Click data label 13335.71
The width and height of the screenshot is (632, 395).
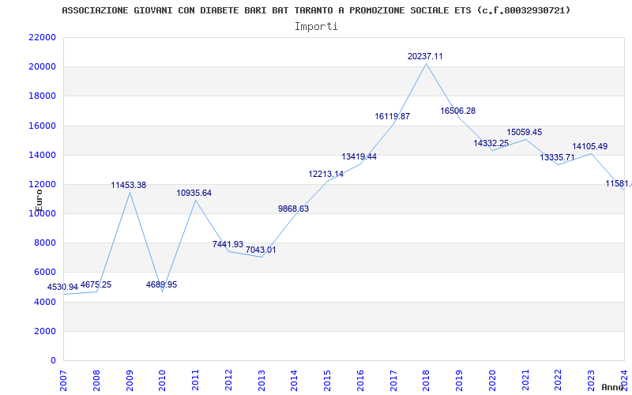(x=558, y=157)
